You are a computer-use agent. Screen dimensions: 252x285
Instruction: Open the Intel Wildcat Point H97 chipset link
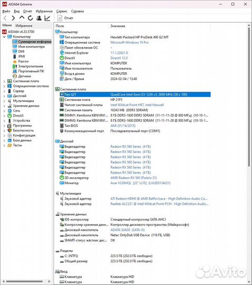137,105
